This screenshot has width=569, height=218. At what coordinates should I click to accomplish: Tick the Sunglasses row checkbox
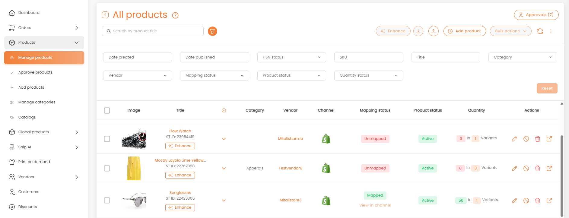pyautogui.click(x=107, y=200)
